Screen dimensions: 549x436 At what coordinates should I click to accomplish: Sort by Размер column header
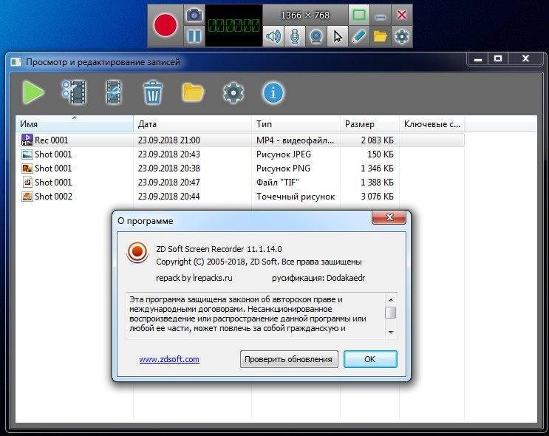tap(369, 123)
